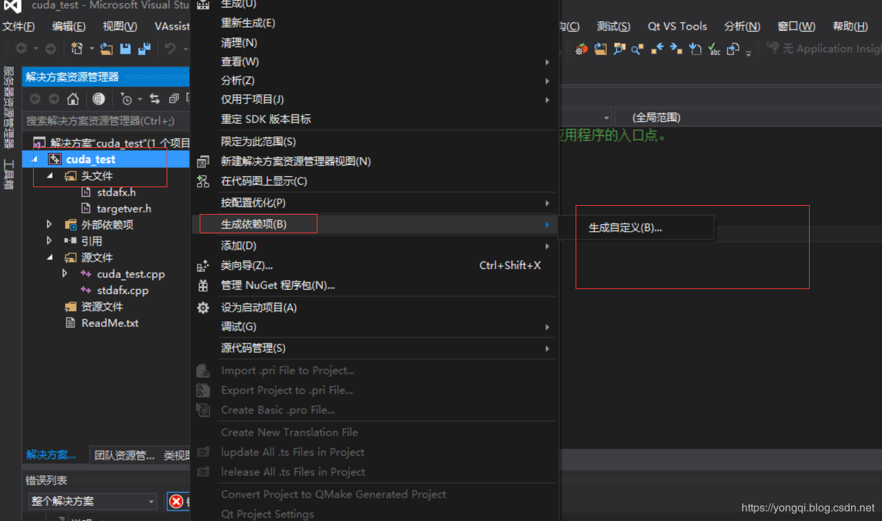The image size is (882, 521).
Task: Open the 帮助(H) menu
Action: 850,26
